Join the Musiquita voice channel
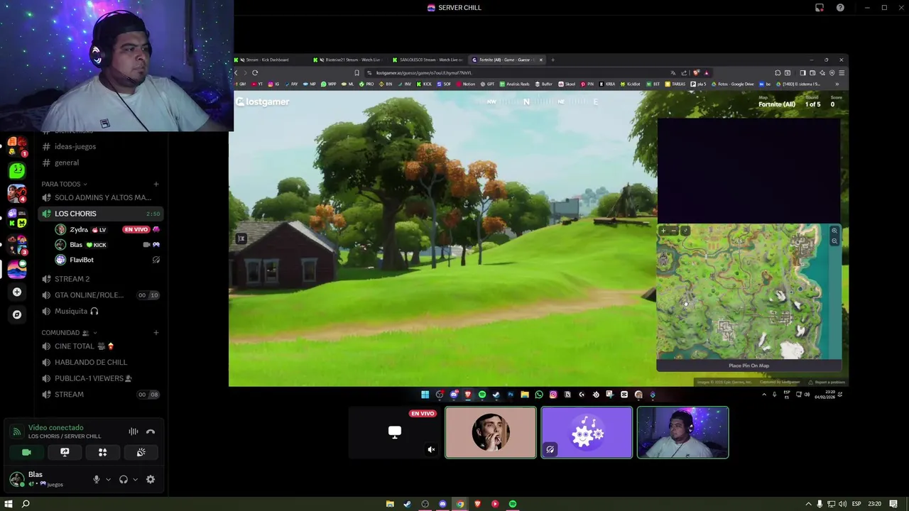 (101, 311)
